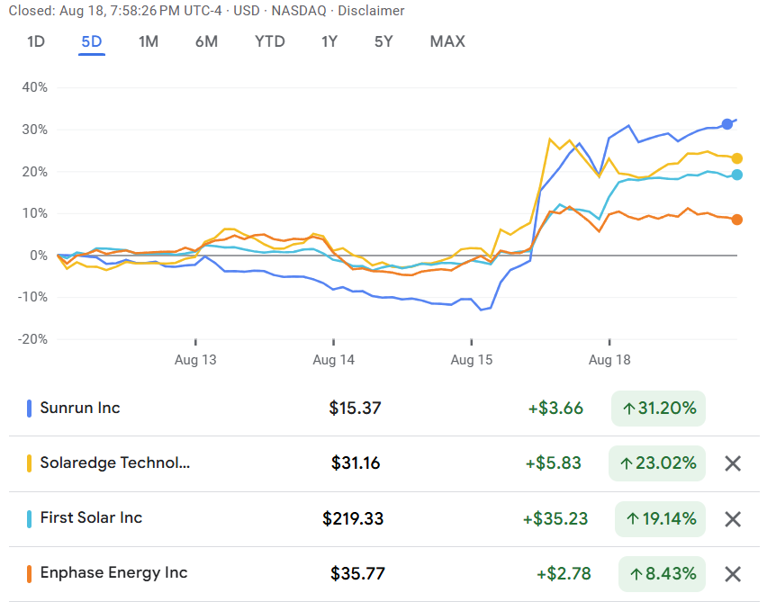776x602 pixels.
Task: Click the First Solar price $219.33
Action: [x=353, y=519]
